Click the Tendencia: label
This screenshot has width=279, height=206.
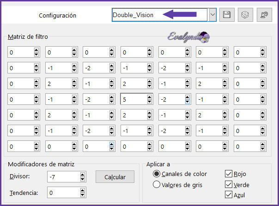24,193
